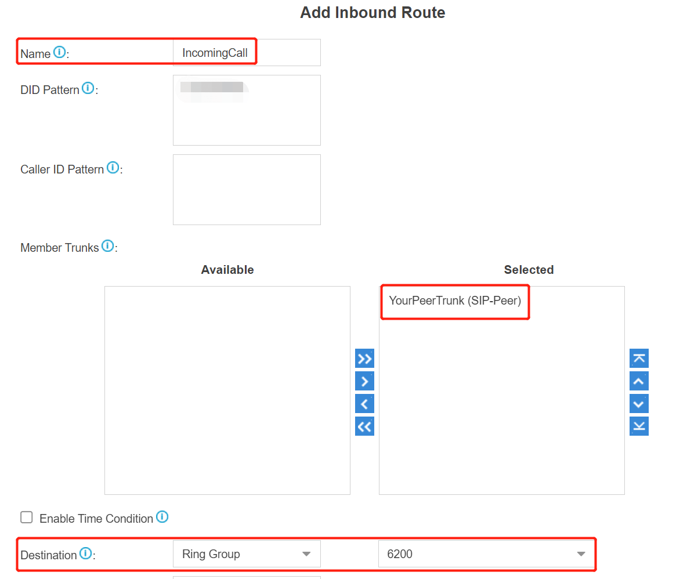The image size is (687, 579).
Task: Move all selected trunks back with double-left arrow
Action: click(x=364, y=426)
